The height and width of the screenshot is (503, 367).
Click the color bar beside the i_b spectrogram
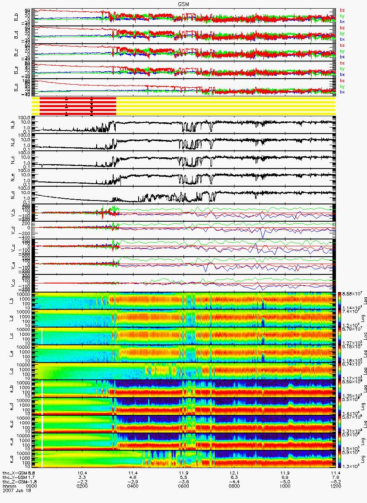point(340,301)
